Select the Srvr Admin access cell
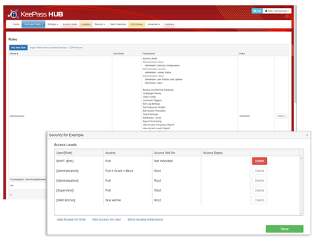Screen dimensions: 317x240 pyautogui.click(x=113, y=200)
